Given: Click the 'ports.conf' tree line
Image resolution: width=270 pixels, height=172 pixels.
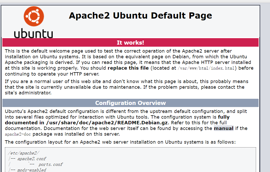Looking at the screenshot, I should point(36,165).
